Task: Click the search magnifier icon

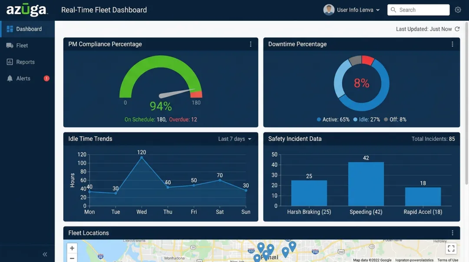Action: pyautogui.click(x=393, y=10)
